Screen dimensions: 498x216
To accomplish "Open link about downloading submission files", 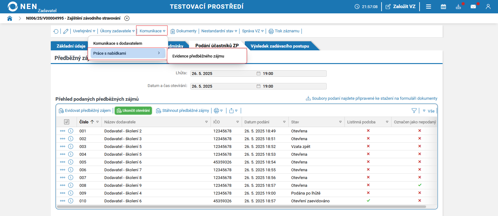I will pyautogui.click(x=372, y=99).
